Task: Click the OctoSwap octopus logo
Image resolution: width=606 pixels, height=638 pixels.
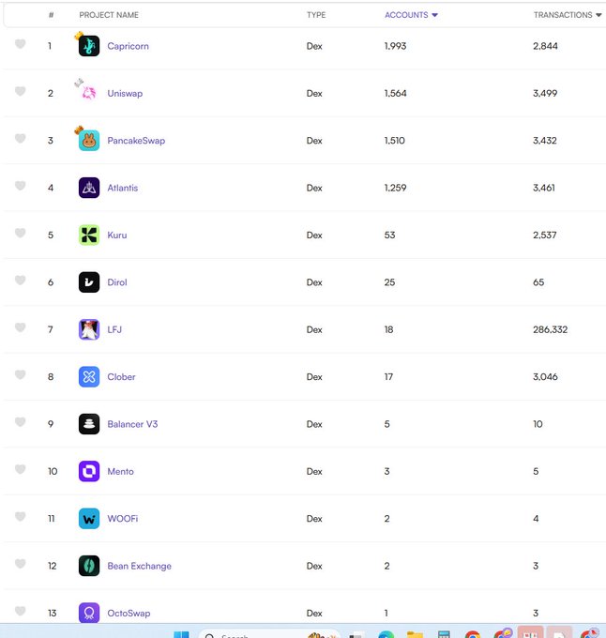Action: coord(89,613)
